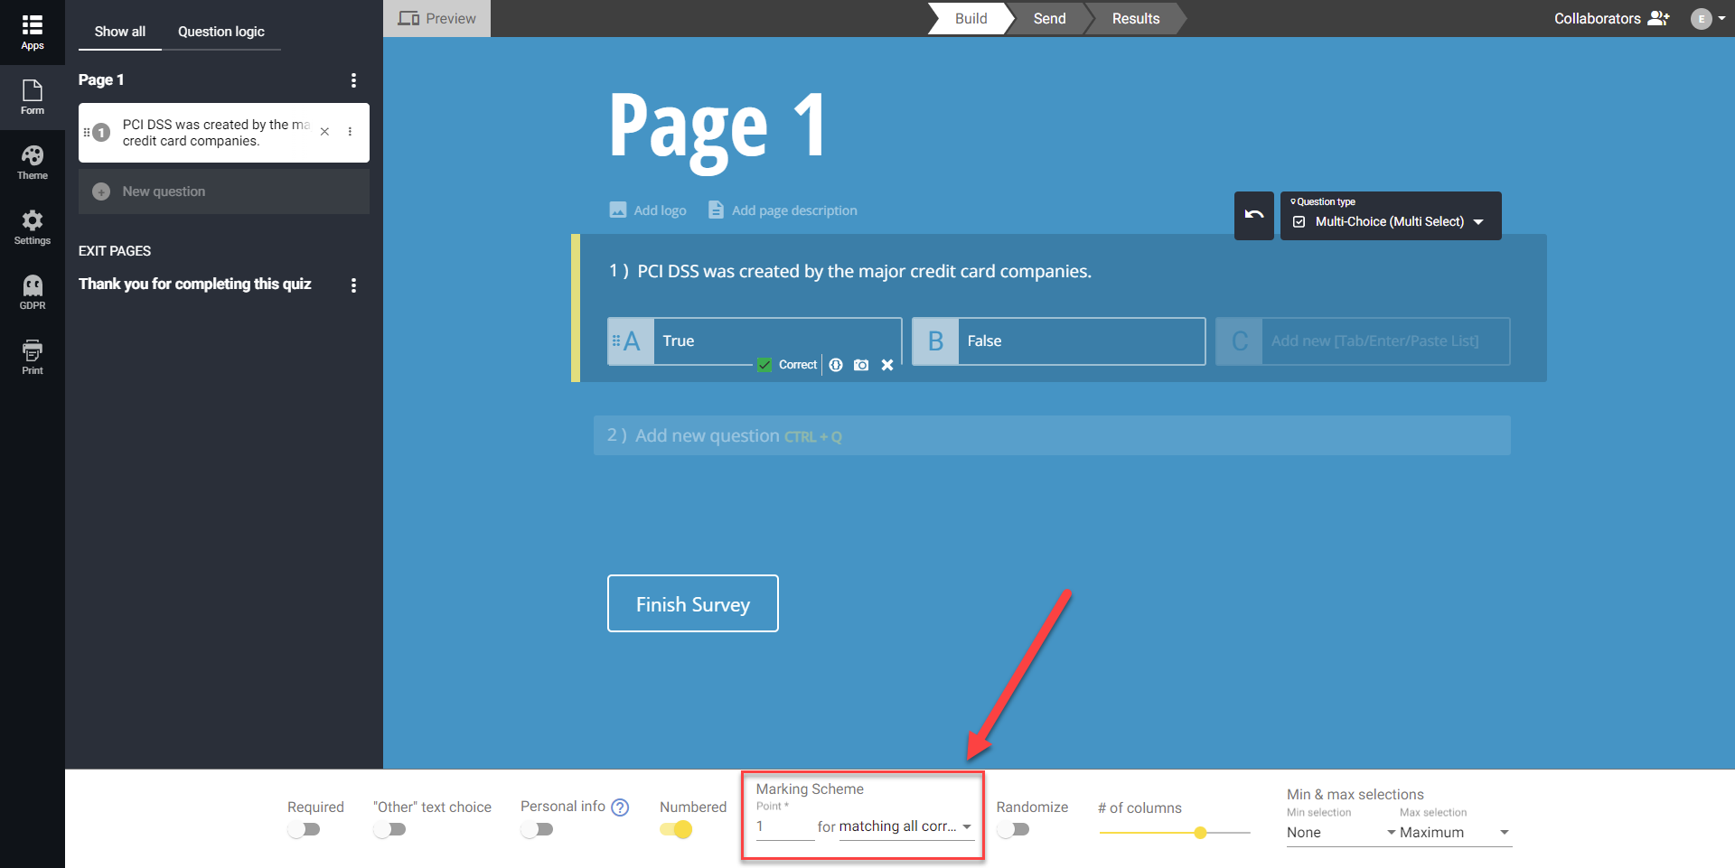Select the Form sidebar icon
The image size is (1735, 868).
click(x=33, y=98)
